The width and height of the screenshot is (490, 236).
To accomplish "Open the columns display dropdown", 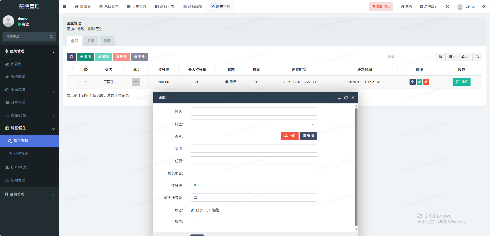I will (452, 57).
